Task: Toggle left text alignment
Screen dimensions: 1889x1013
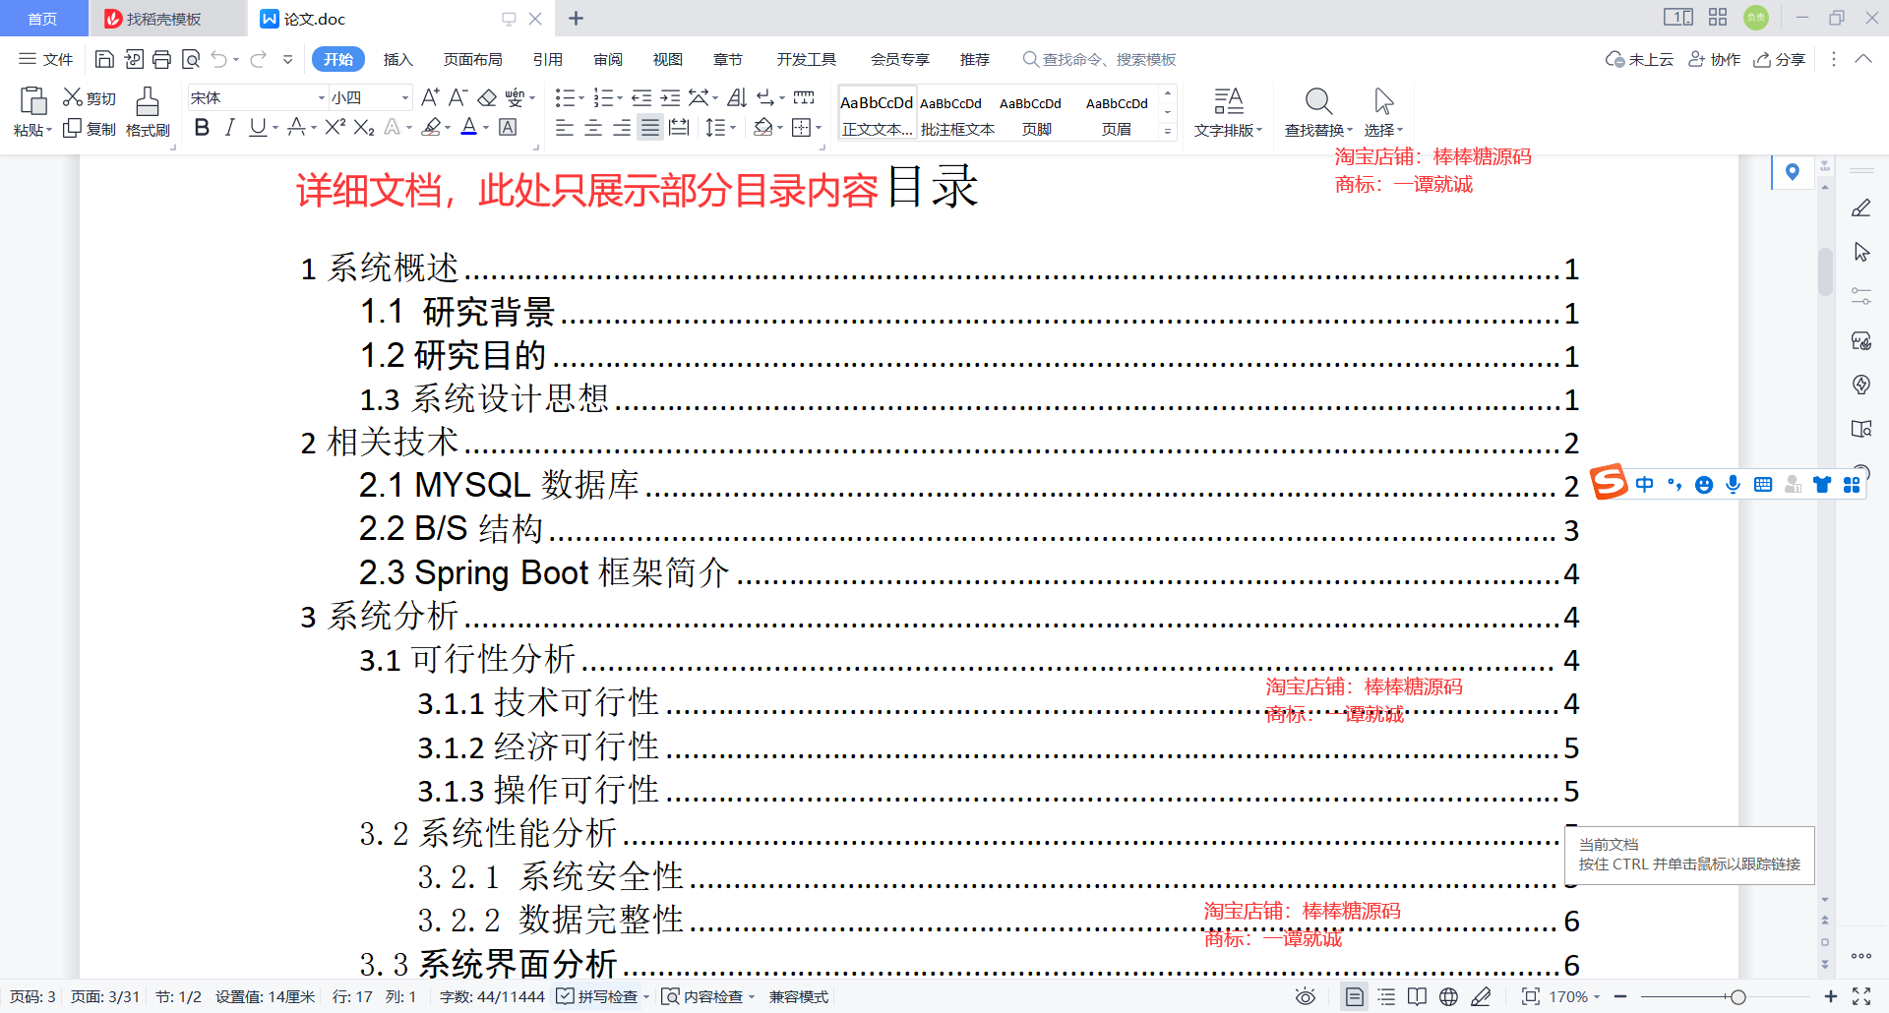Action: click(565, 127)
